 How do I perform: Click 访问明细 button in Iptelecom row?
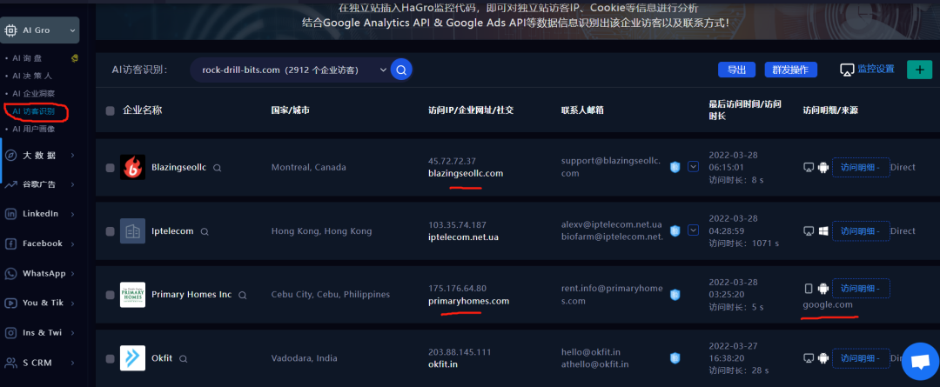coord(860,230)
